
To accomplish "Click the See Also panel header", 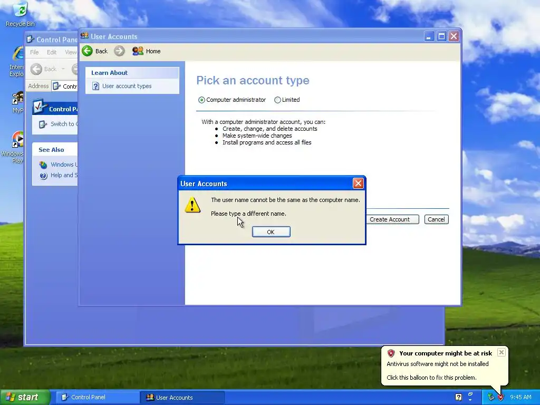I will point(55,149).
